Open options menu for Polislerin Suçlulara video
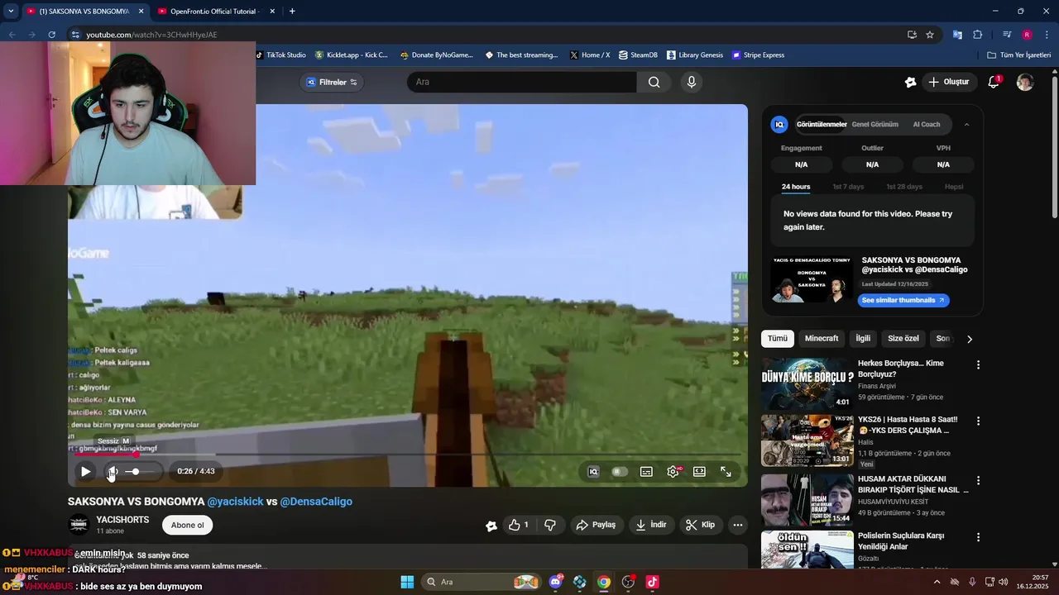 click(978, 536)
